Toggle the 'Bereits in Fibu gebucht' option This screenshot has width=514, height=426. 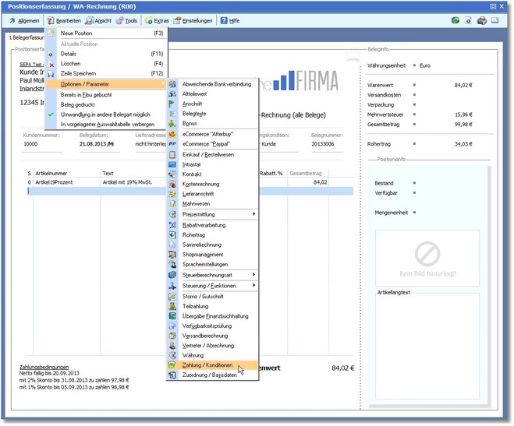[87, 93]
